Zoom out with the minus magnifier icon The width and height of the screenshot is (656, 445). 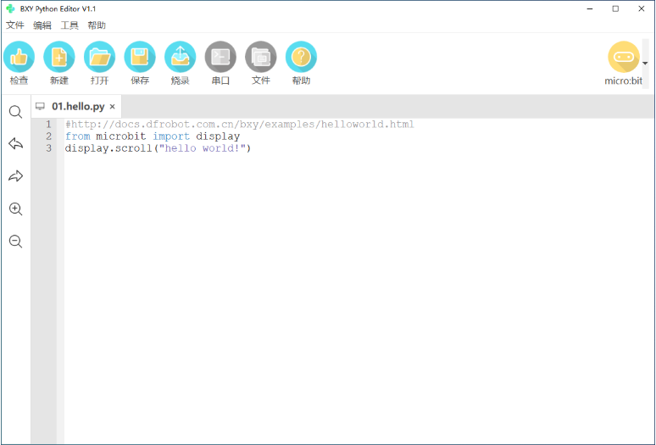coord(15,242)
